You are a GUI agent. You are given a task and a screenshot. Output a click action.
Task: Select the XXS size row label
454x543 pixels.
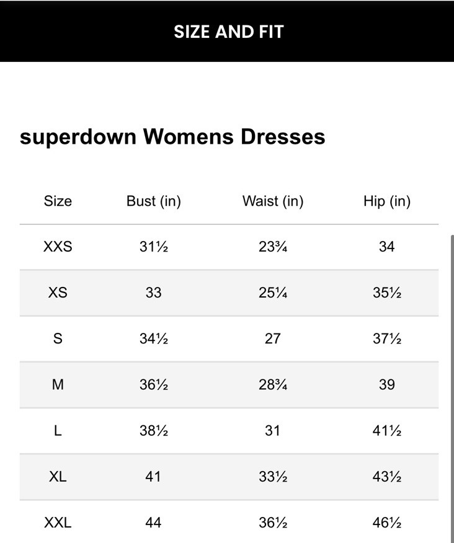coord(58,247)
